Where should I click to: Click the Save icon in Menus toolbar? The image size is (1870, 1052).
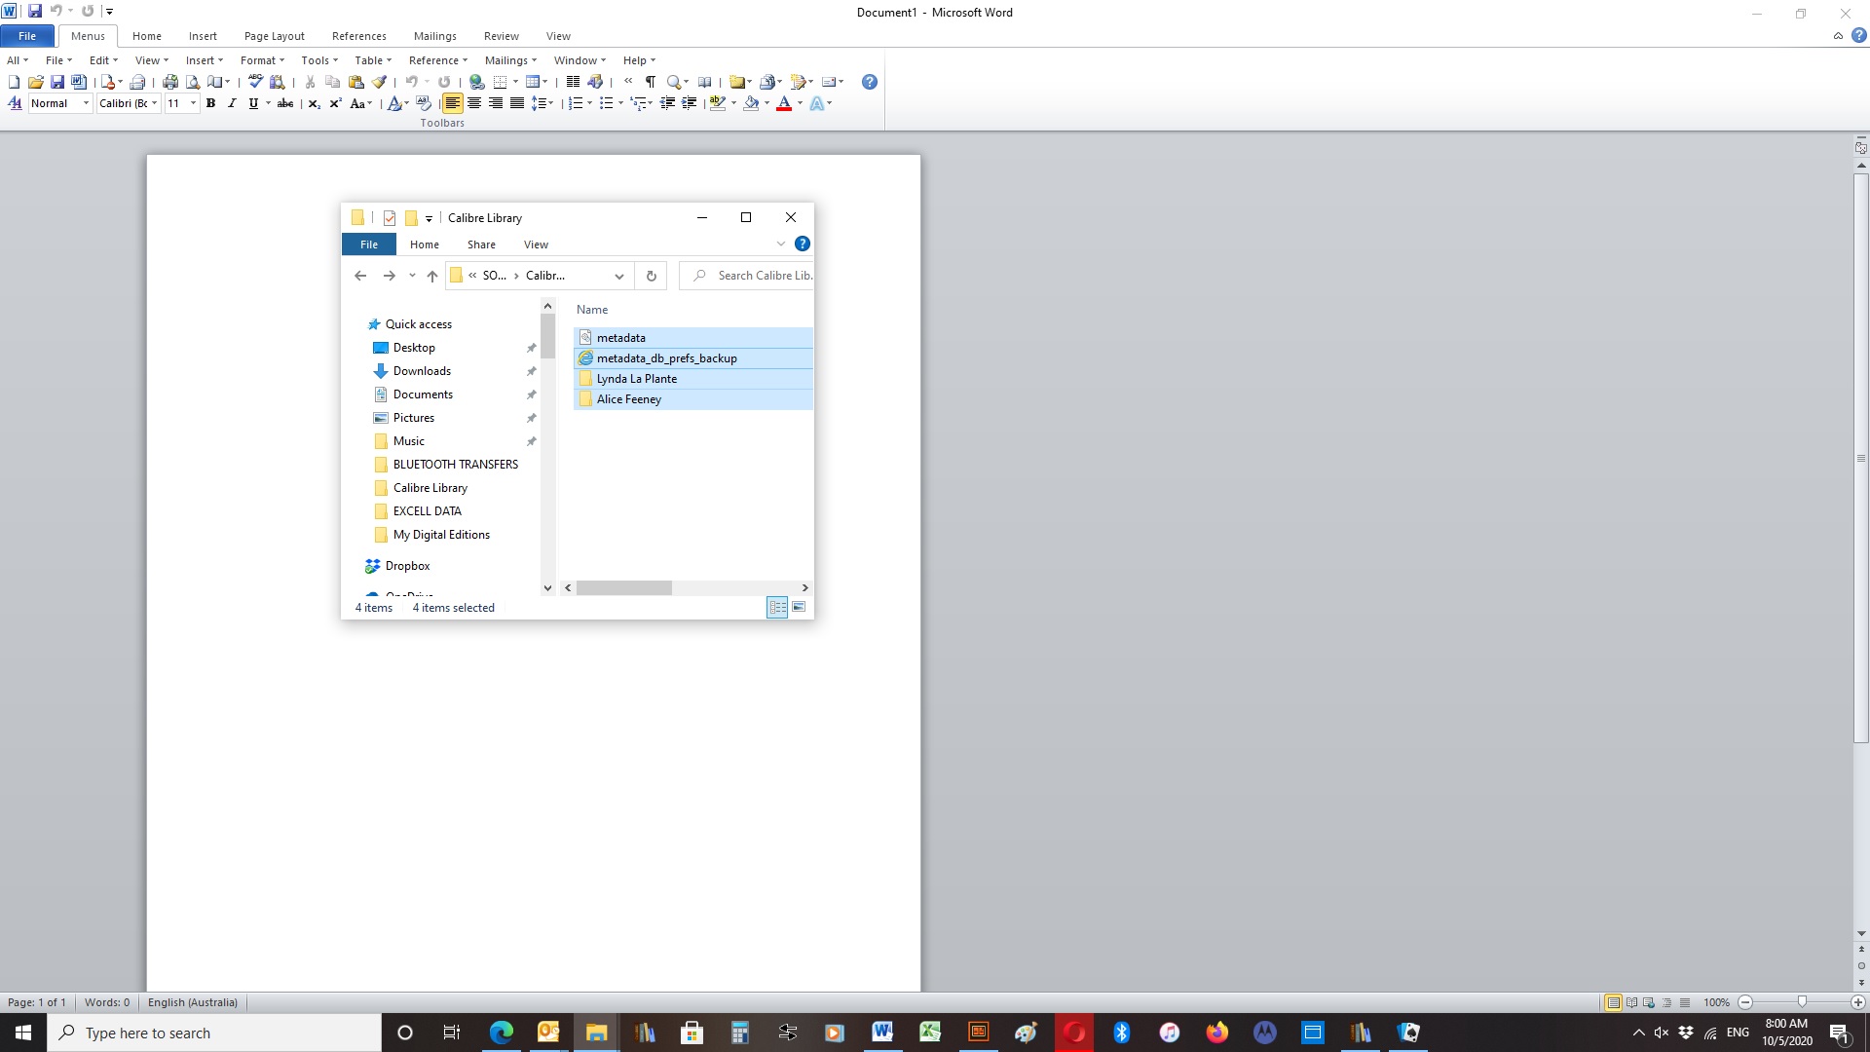tap(56, 83)
